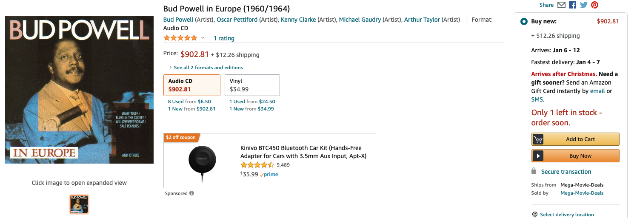Open the expanded view of album cover
The height and width of the screenshot is (218, 637).
[79, 90]
